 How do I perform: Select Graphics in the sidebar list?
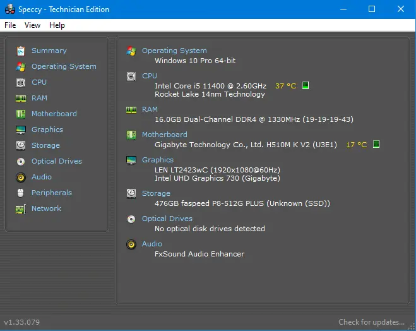[x=47, y=129]
